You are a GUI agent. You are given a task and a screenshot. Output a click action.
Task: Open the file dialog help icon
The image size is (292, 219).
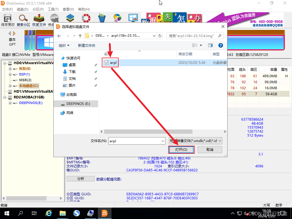coord(221,45)
